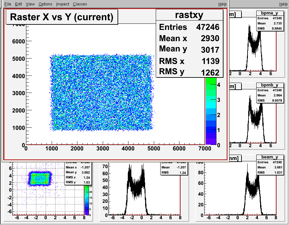289x225 pixels.
Task: Click the beam_y histogram curve
Action: tap(253, 190)
